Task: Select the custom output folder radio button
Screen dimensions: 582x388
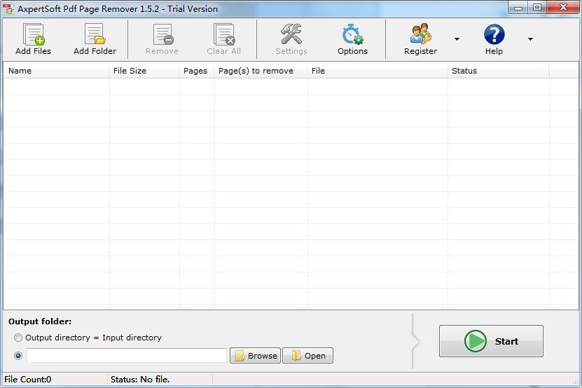Action: coord(18,356)
